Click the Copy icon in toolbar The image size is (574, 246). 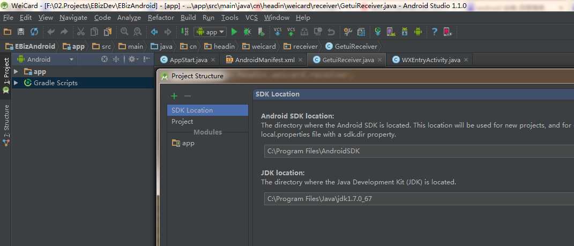coord(94,32)
